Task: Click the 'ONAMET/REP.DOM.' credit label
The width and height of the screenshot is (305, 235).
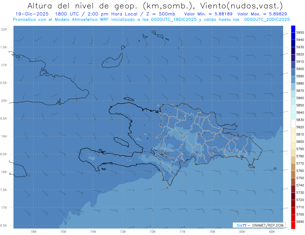Action: (268, 225)
